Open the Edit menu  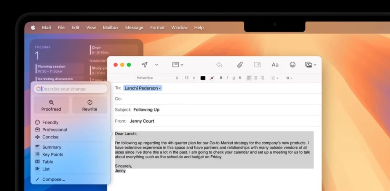(75, 27)
